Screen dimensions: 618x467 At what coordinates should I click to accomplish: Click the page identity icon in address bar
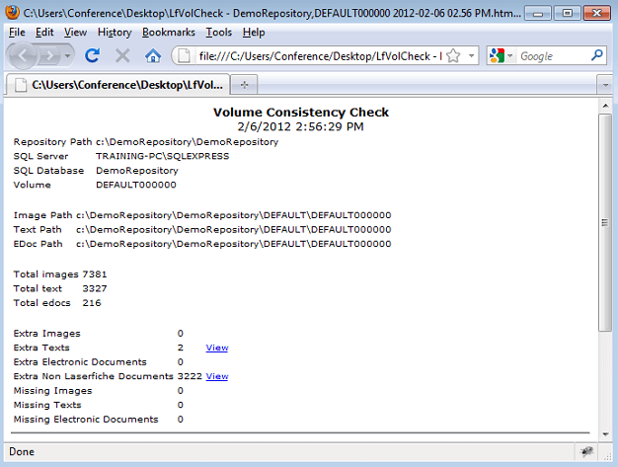click(184, 56)
